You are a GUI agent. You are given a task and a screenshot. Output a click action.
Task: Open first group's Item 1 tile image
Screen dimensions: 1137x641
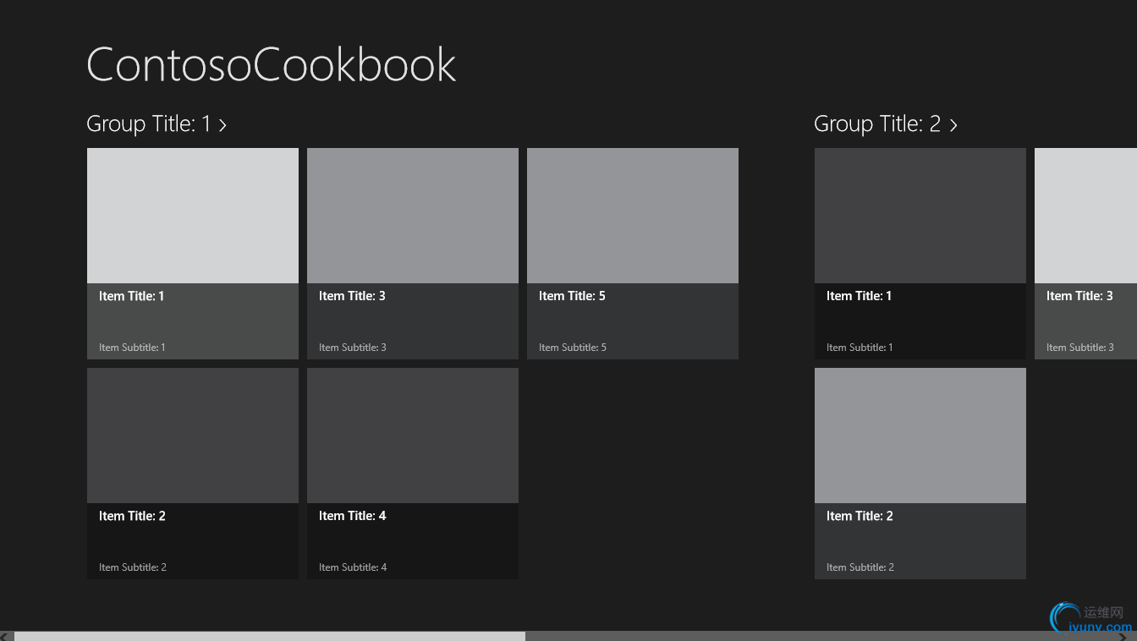193,216
